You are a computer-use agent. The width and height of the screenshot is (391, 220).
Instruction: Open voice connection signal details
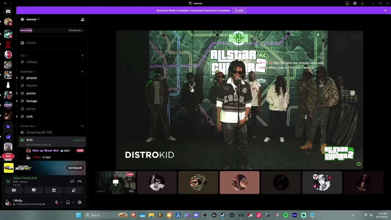[x=8, y=181]
